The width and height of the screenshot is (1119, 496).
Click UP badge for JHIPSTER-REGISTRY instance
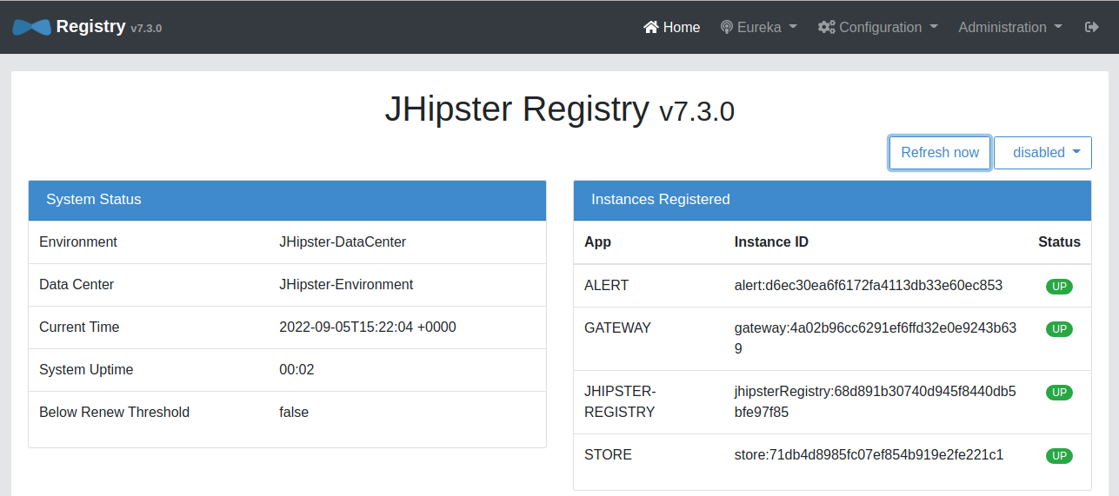point(1058,393)
